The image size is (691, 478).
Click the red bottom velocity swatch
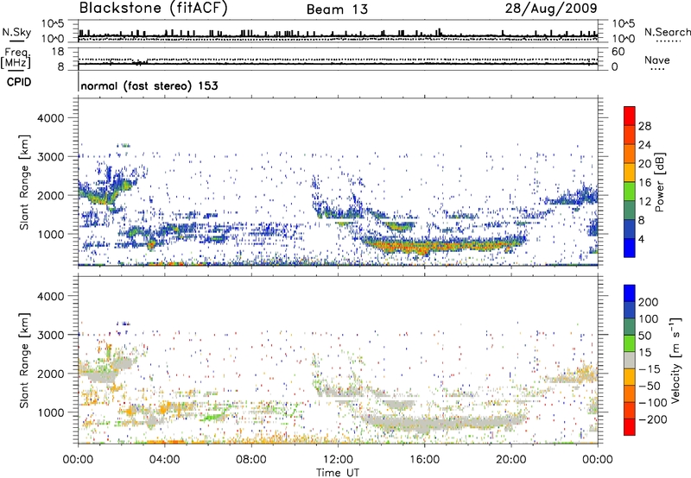pos(630,427)
